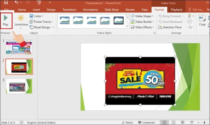Click English (United States) language indicator
210x125 pixels.
pos(41,122)
